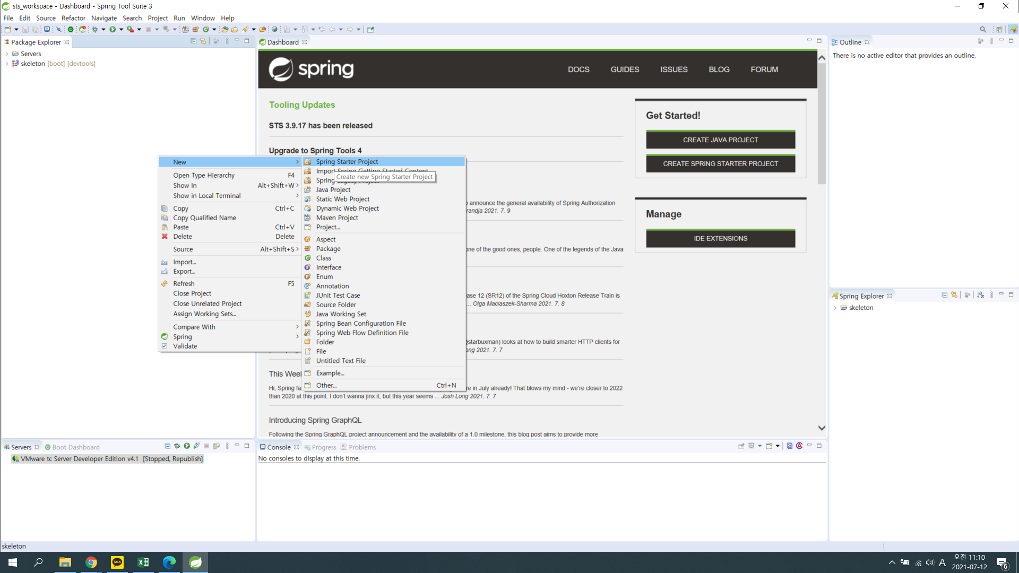
Task: Click the Debug bug toolbar icon
Action: click(x=95, y=30)
